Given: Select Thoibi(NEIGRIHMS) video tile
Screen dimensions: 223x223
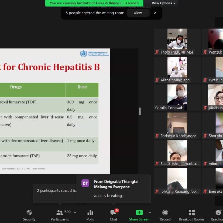Looking at the screenshot, I should [177, 39].
